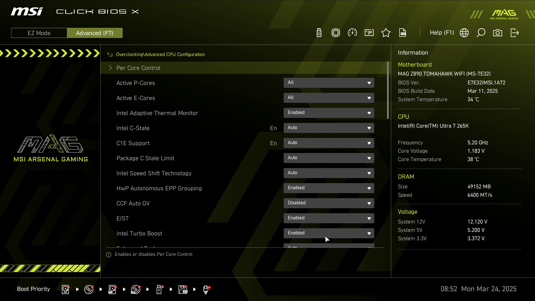Expand the Per Core Control submenu
The image size is (535, 301).
pos(138,68)
